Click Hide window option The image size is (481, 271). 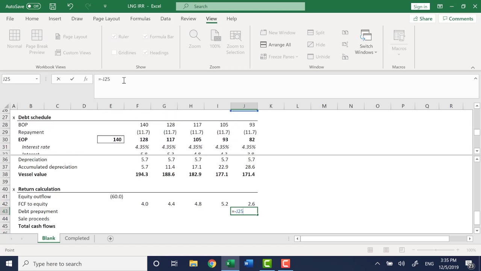[316, 44]
